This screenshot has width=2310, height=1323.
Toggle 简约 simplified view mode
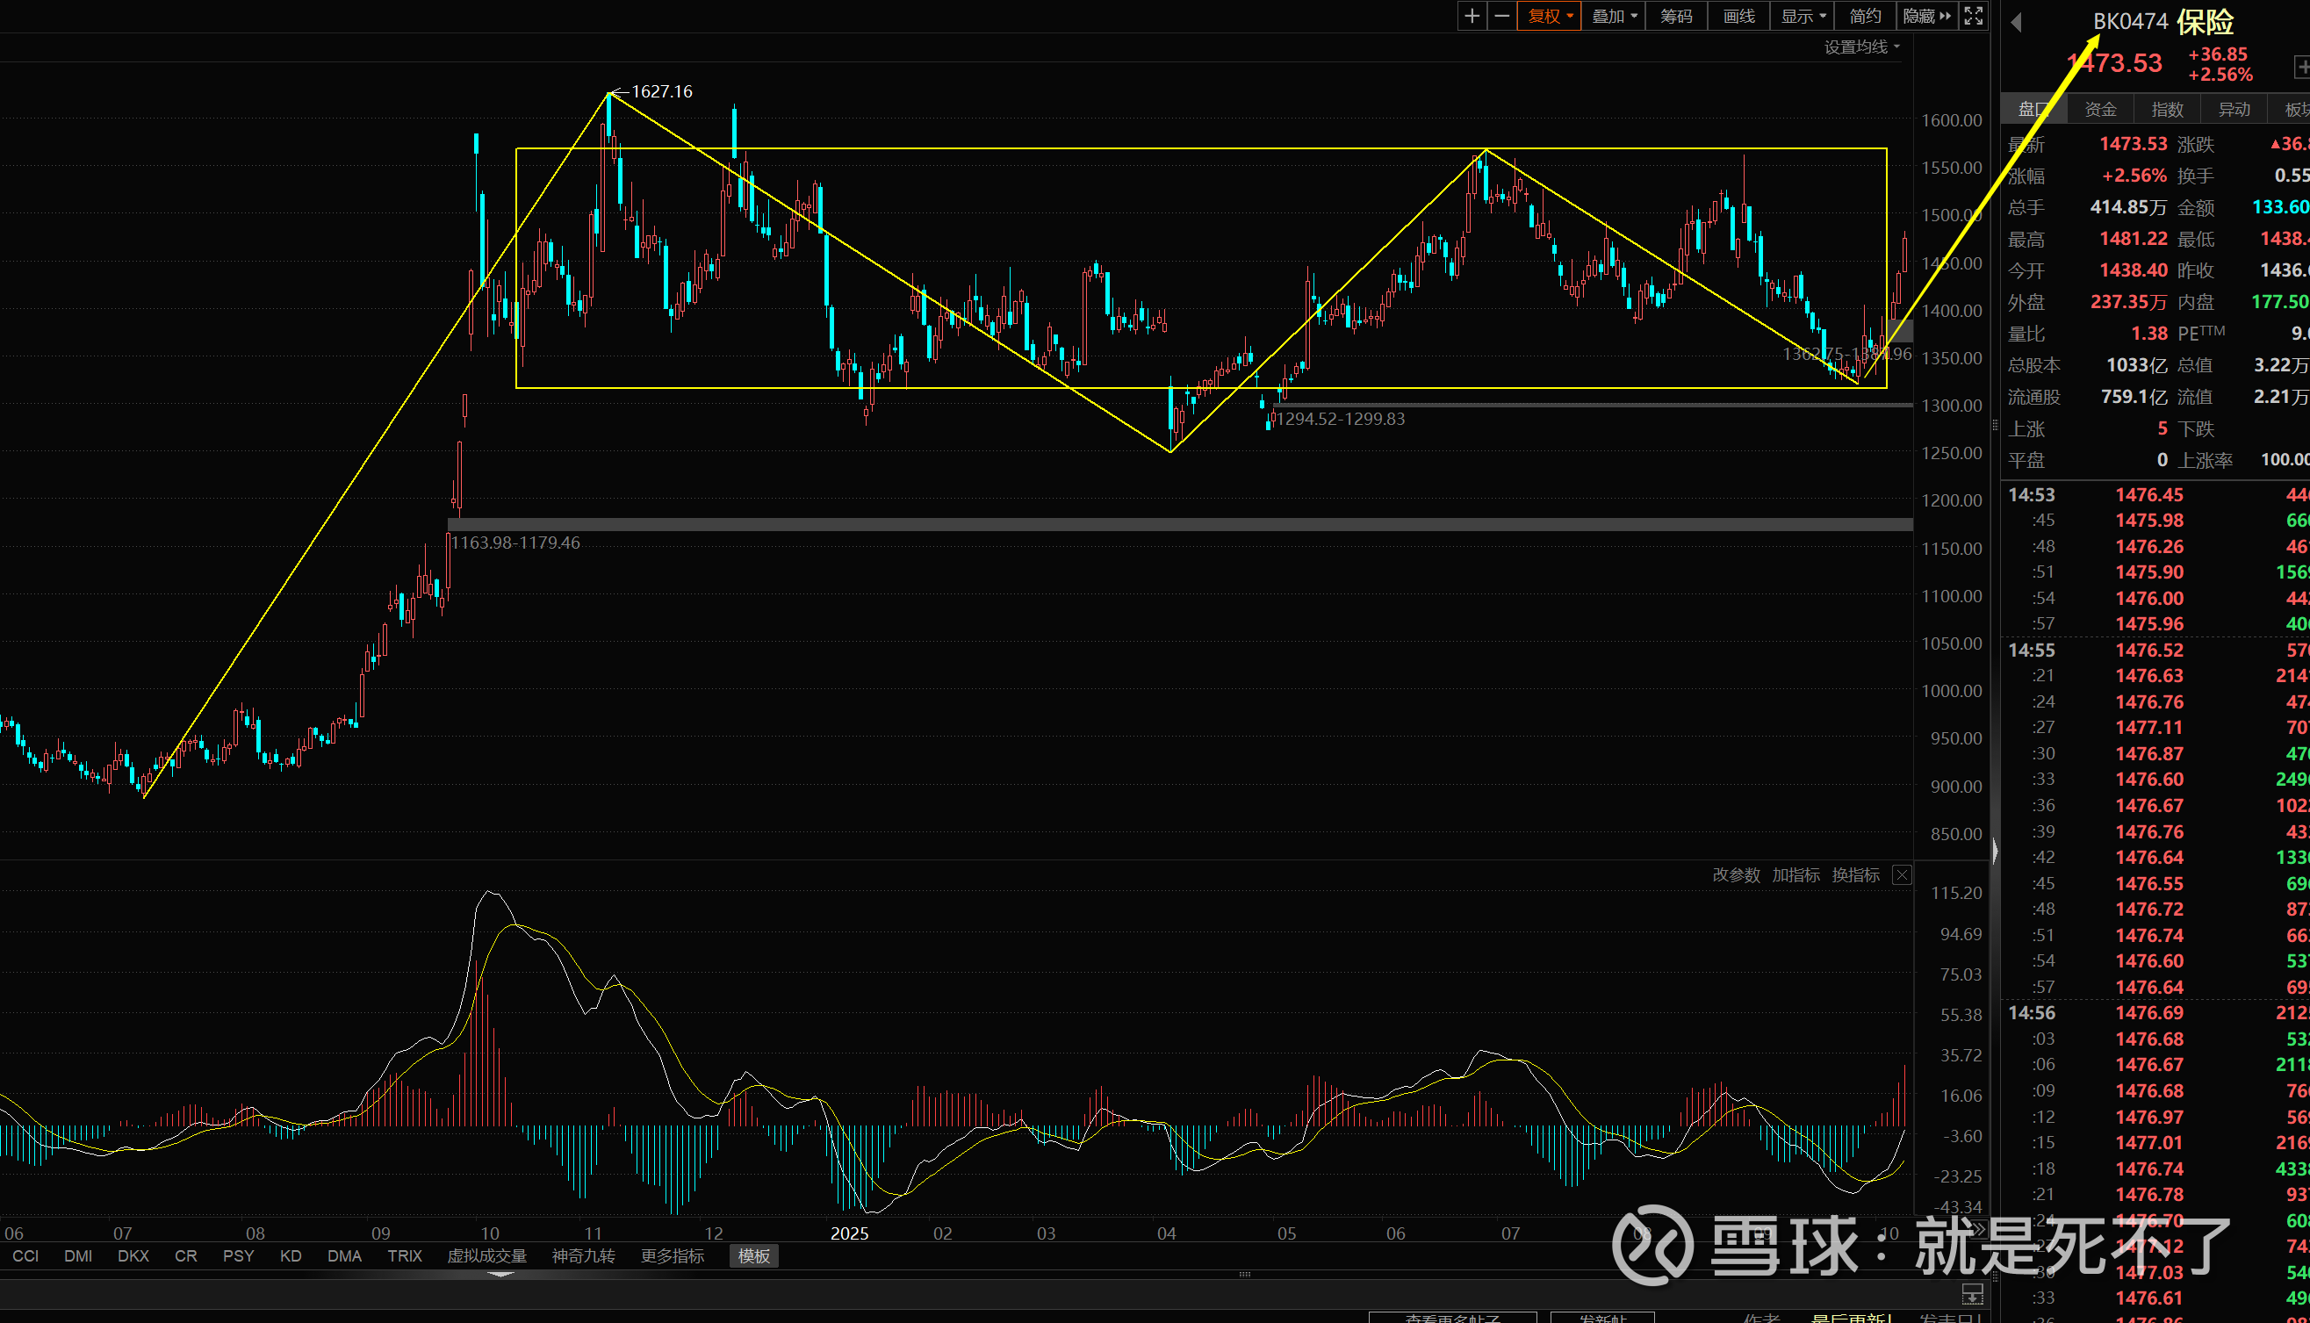pyautogui.click(x=1865, y=16)
